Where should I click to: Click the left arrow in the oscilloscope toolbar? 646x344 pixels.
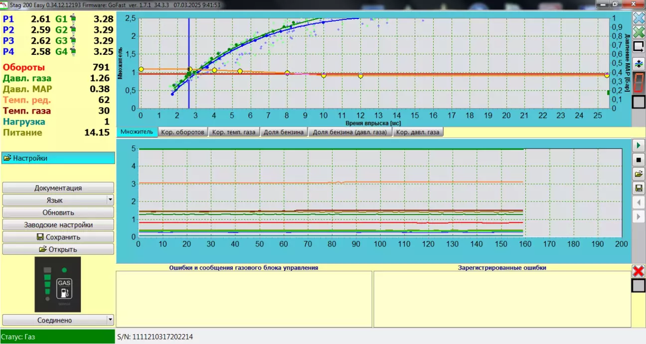639,203
